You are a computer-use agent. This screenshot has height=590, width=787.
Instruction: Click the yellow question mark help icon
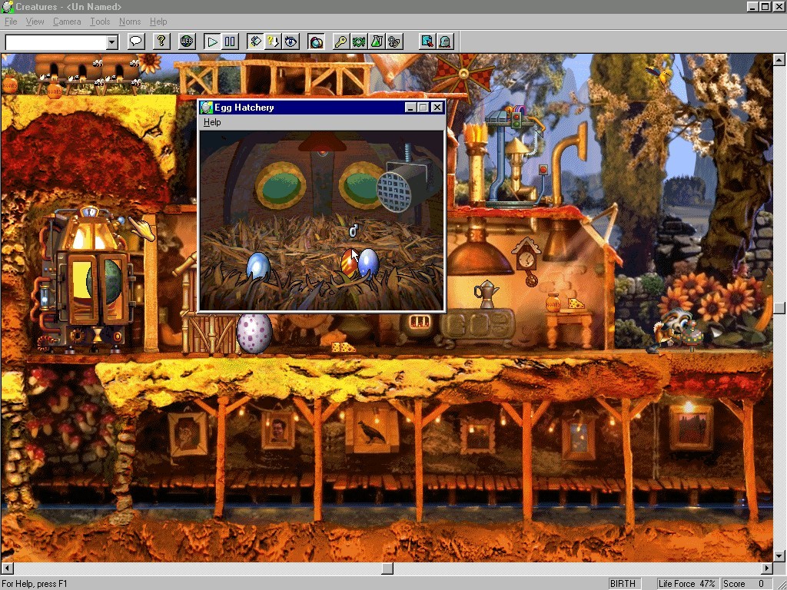tap(161, 41)
